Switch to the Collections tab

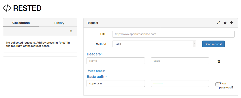pyautogui.click(x=21, y=23)
